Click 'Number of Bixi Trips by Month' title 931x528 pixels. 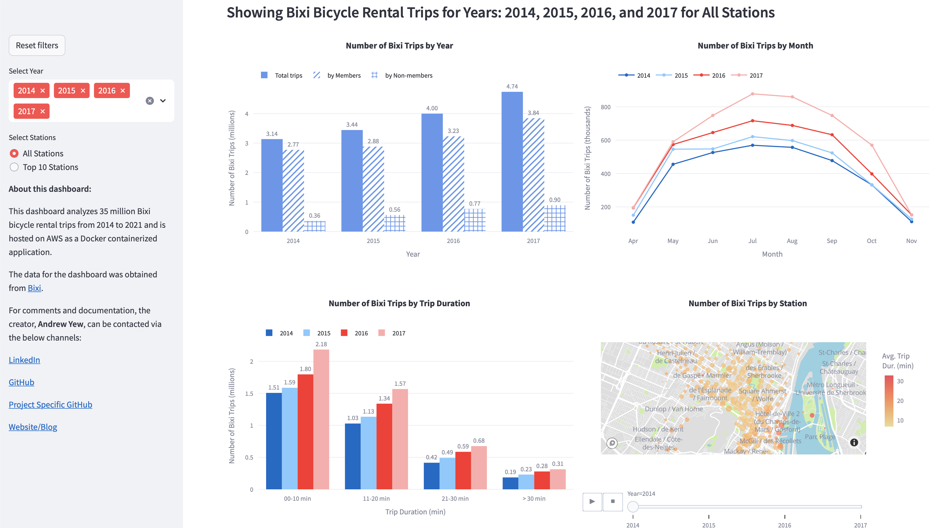pyautogui.click(x=755, y=46)
